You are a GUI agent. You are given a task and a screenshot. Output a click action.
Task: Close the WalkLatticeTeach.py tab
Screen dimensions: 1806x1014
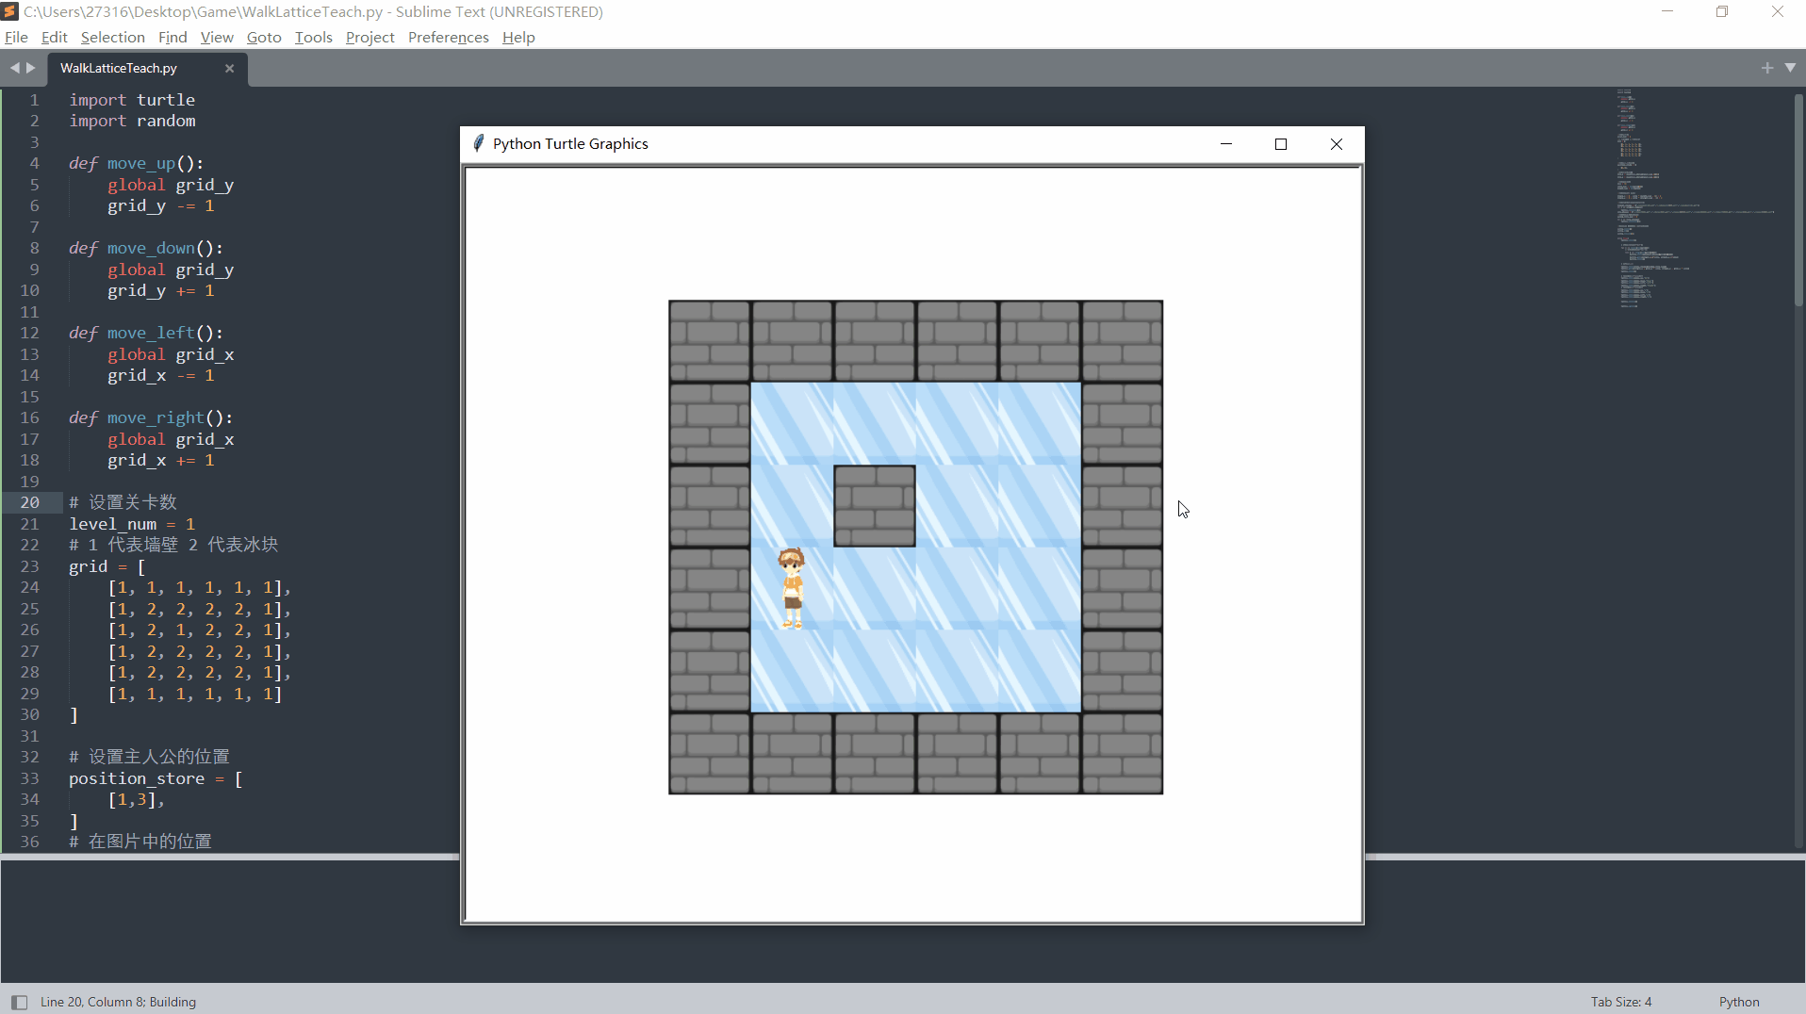[x=229, y=68]
